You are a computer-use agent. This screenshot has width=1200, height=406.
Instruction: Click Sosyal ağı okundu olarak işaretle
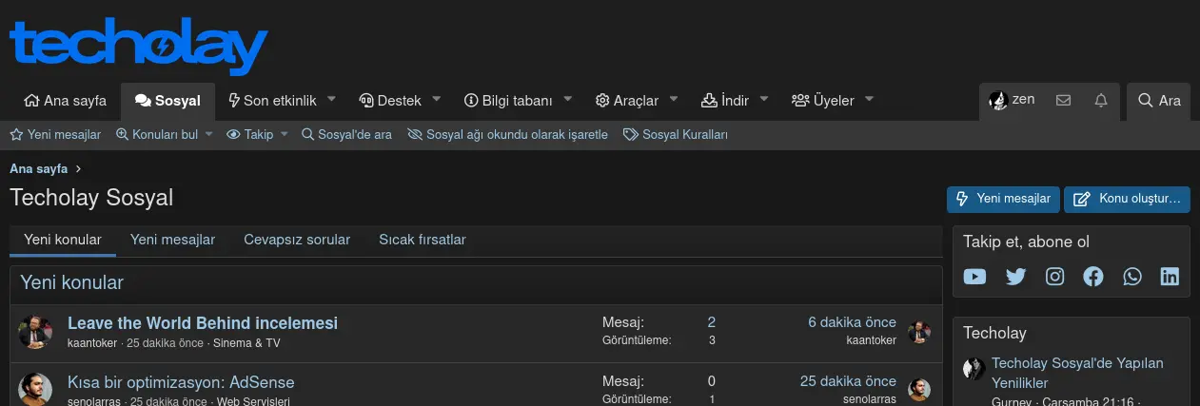coord(507,134)
